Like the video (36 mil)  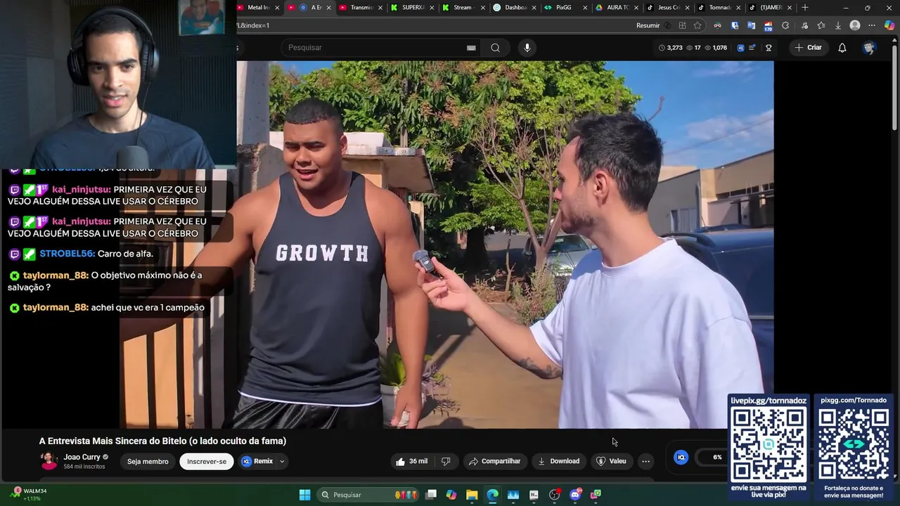click(x=412, y=461)
